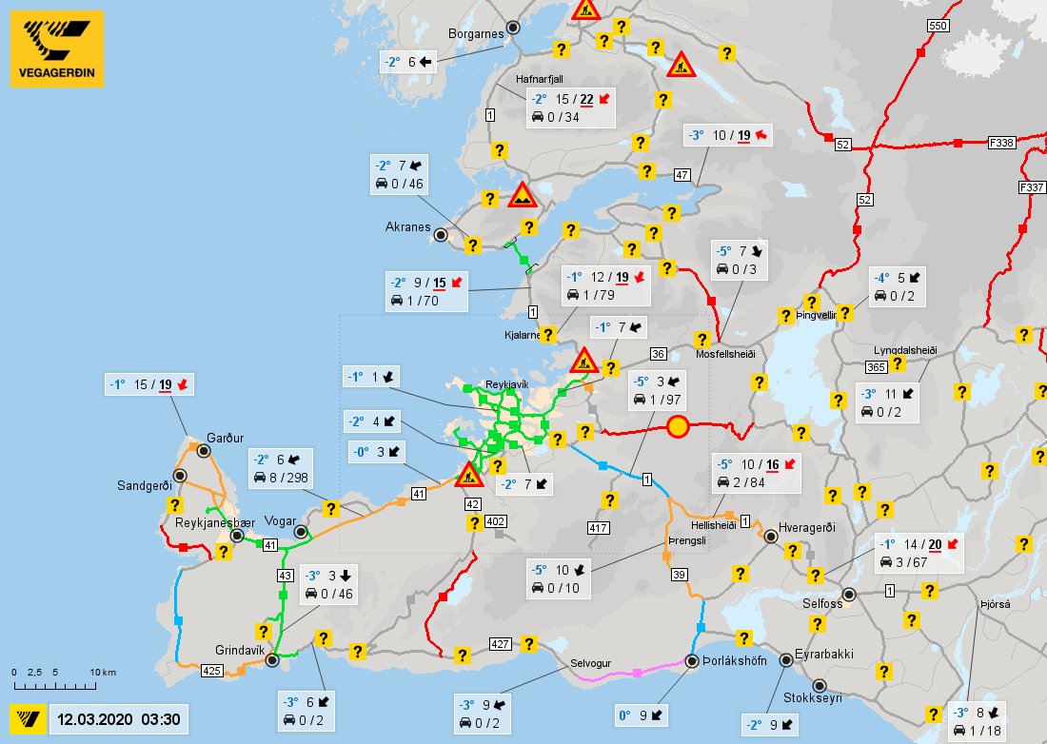Click the Vegagerðin logo in top corner
The image size is (1047, 744).
57,49
